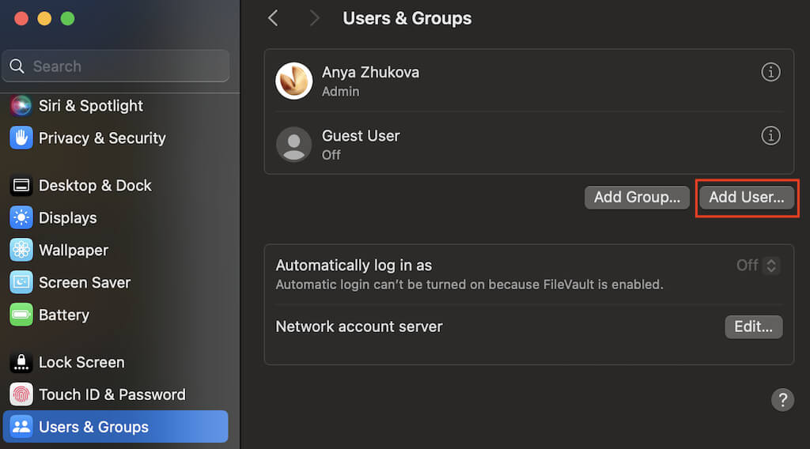Go back with the left chevron
The width and height of the screenshot is (810, 449).
[x=273, y=18]
